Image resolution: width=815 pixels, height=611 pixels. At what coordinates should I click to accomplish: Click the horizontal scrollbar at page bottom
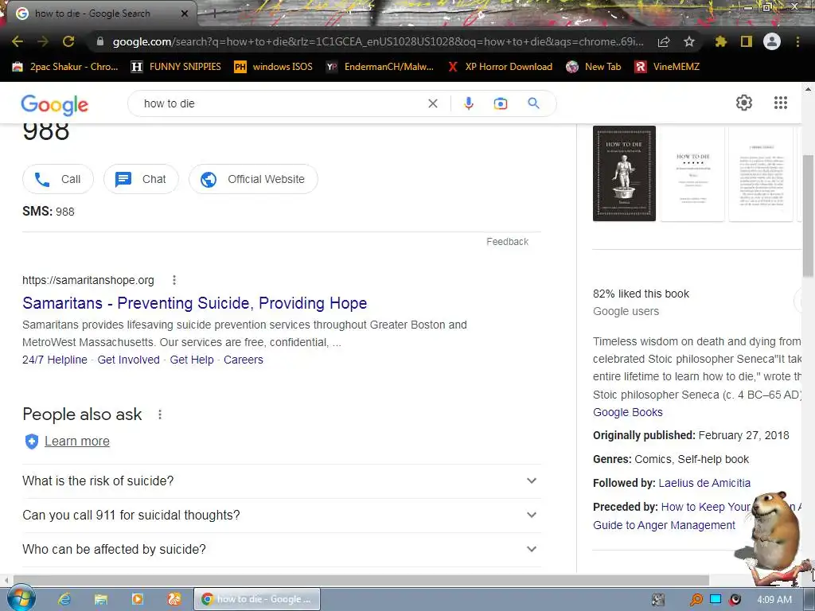361,580
